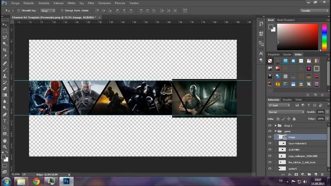Select the Move tool in the toolbox

pyautogui.click(x=5, y=25)
